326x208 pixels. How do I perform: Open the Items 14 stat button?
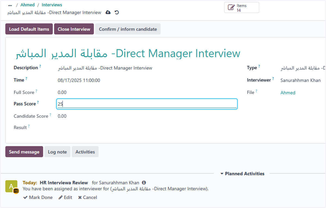242,8
